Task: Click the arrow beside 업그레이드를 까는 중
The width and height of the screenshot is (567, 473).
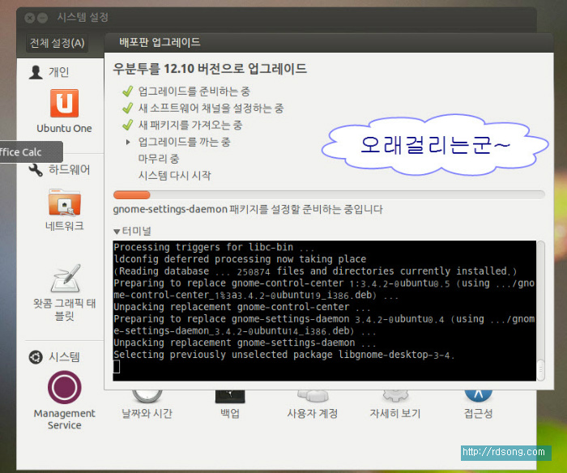Action: (128, 142)
